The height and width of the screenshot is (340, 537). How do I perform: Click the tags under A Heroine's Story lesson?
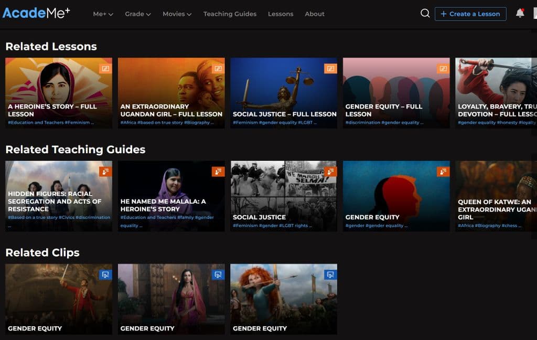(51, 123)
